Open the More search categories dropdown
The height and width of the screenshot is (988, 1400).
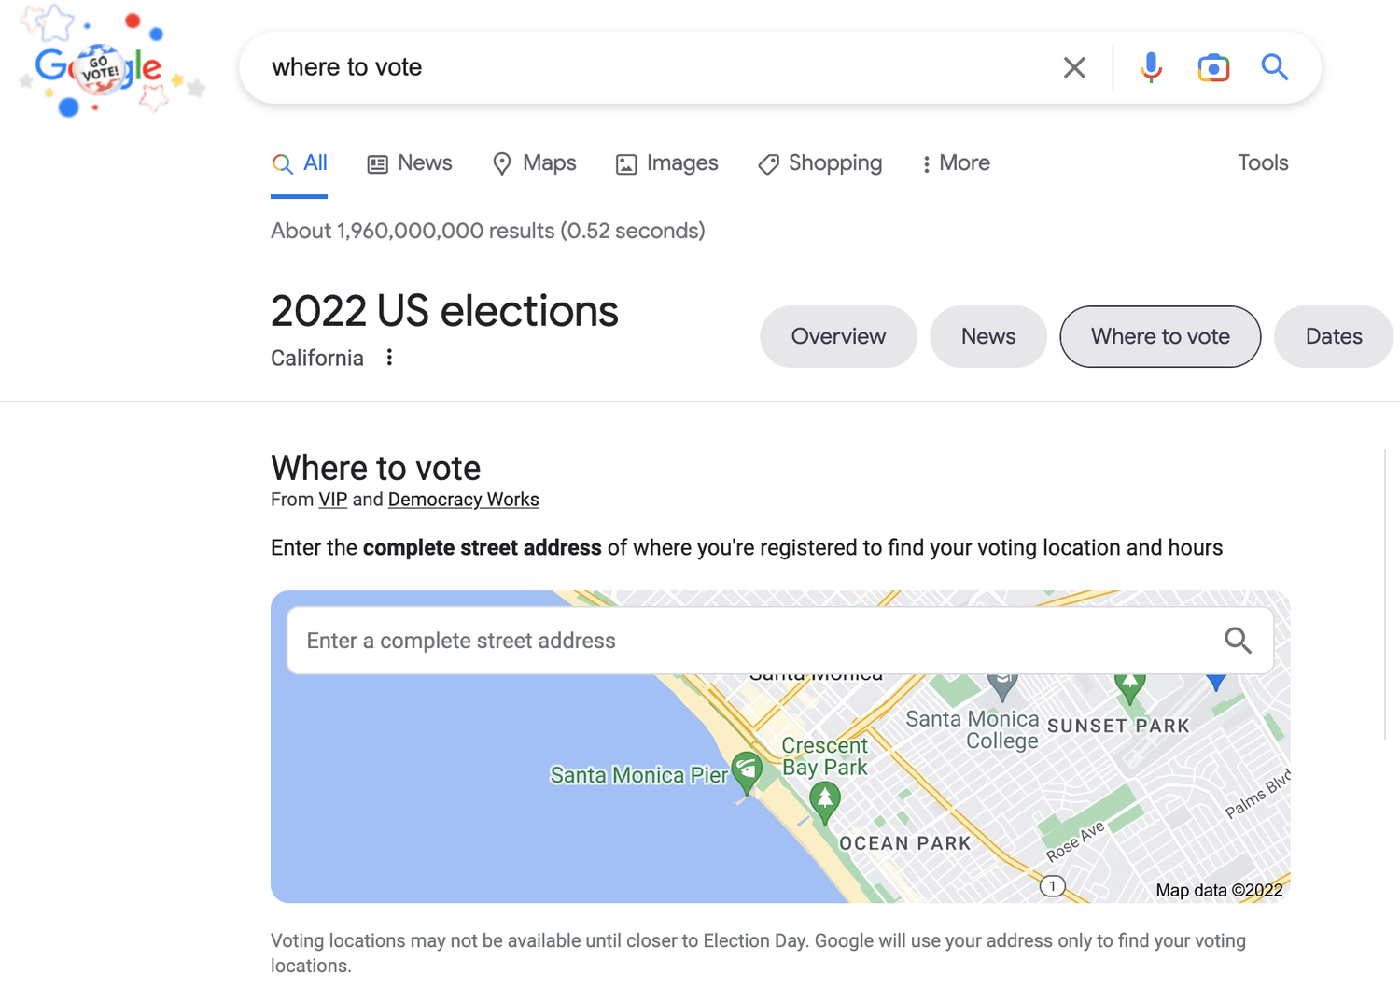pyautogui.click(x=954, y=162)
